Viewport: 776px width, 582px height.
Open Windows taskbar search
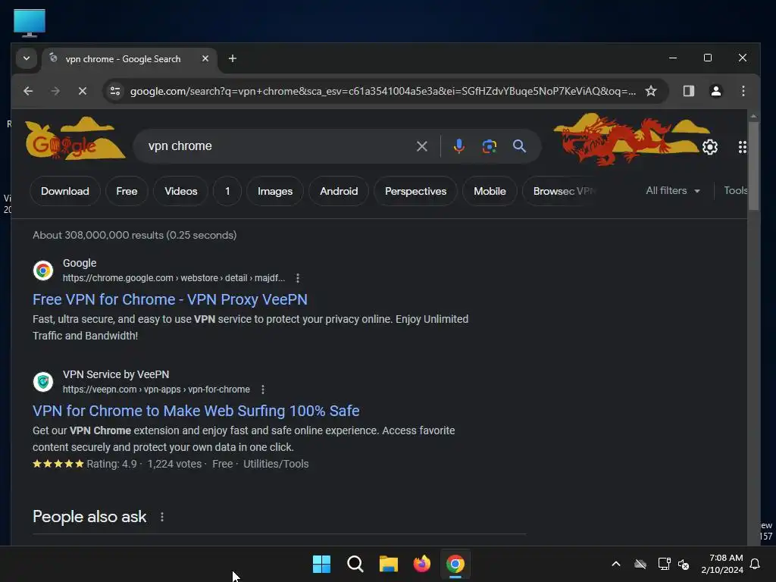tap(355, 564)
